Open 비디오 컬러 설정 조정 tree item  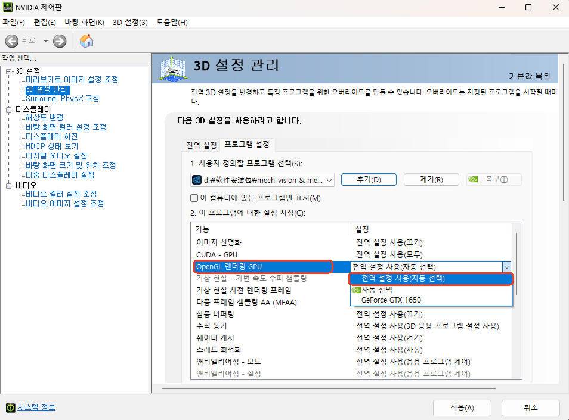coord(61,194)
